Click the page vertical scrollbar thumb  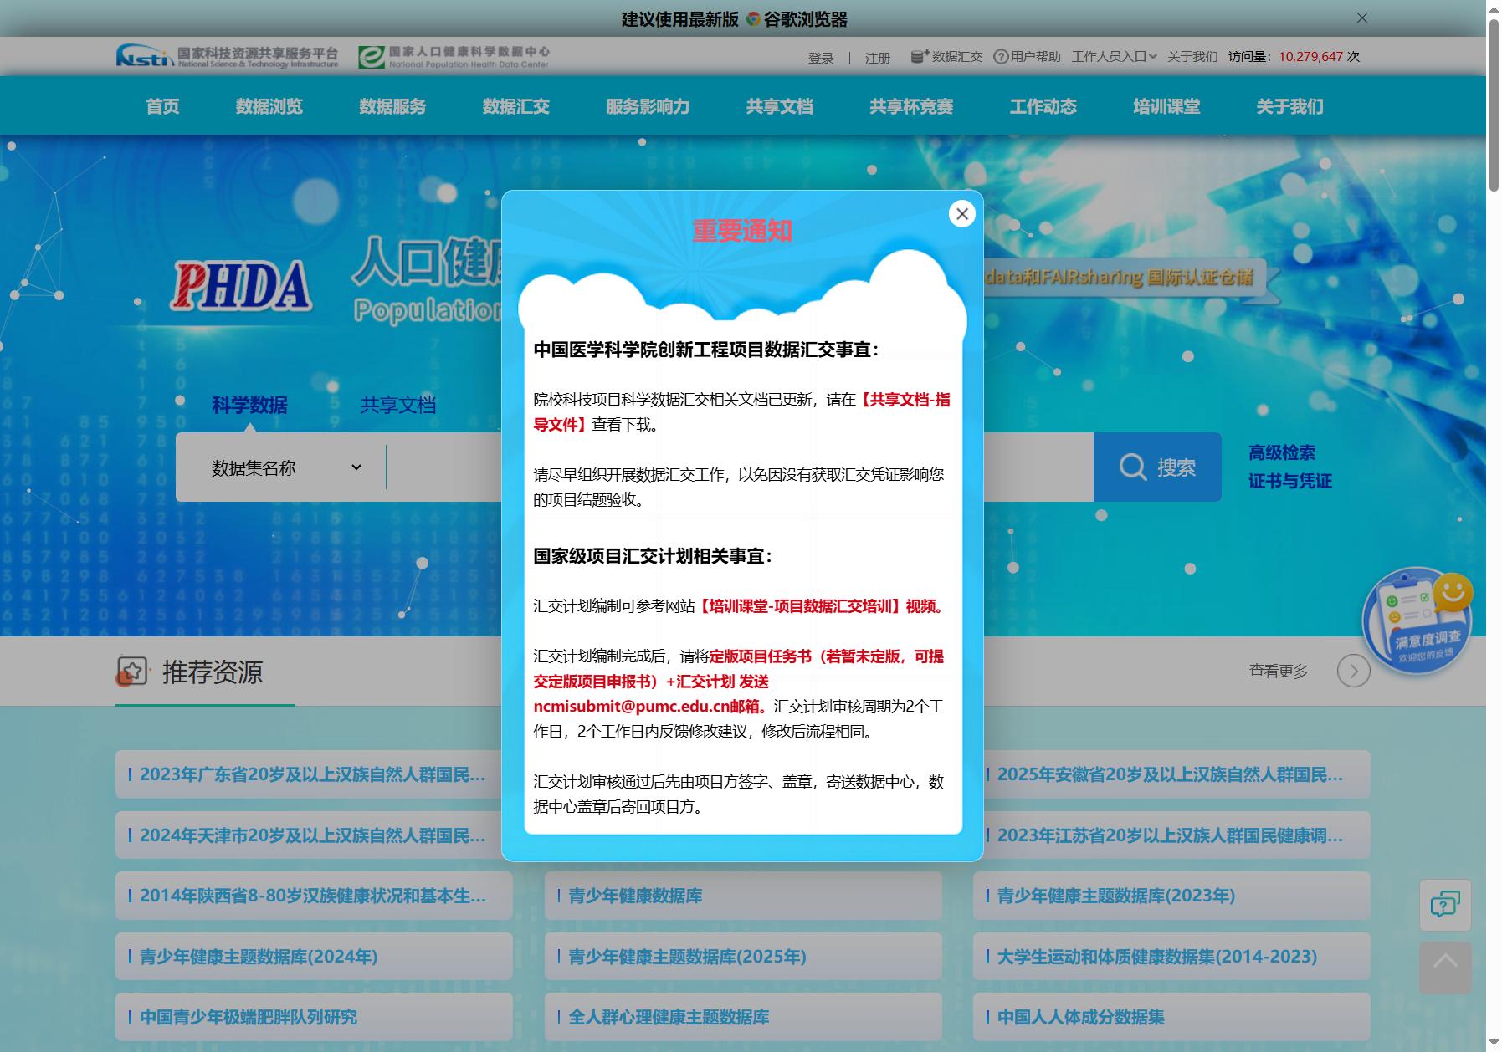1494,105
